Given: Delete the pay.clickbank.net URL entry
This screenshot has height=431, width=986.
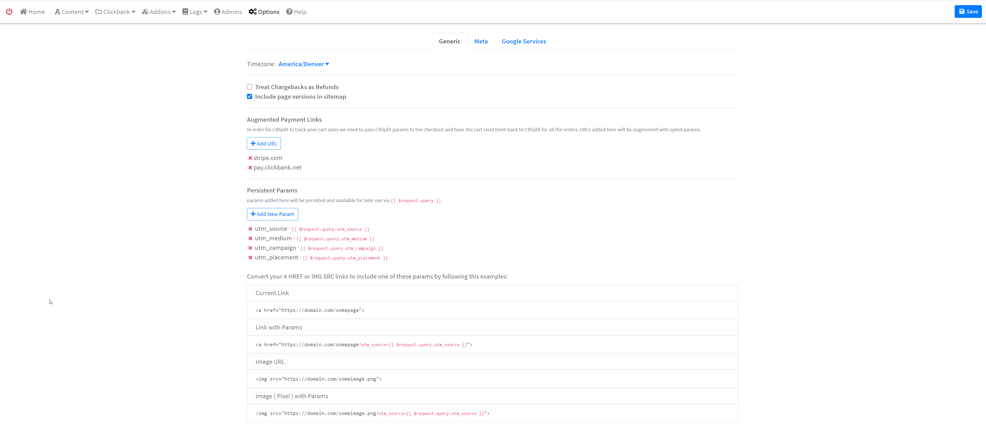Looking at the screenshot, I should [250, 167].
